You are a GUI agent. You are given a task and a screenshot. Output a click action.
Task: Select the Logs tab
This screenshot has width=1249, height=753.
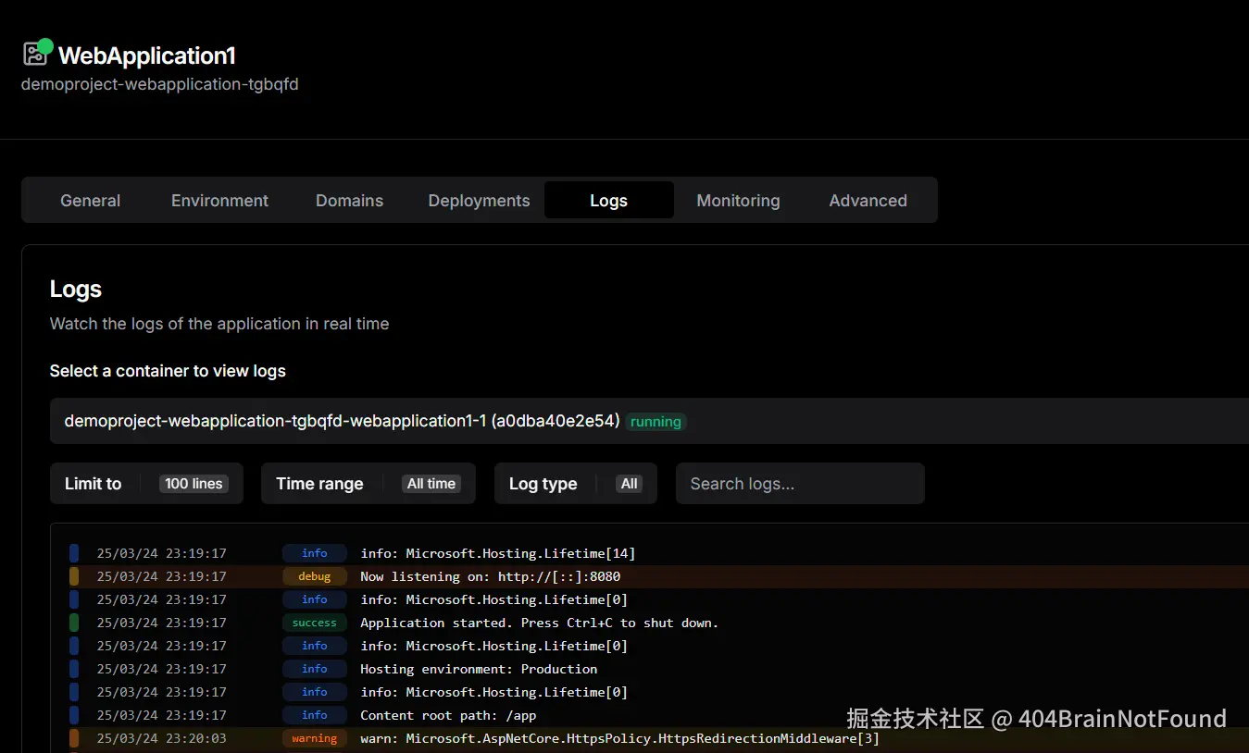click(x=608, y=201)
